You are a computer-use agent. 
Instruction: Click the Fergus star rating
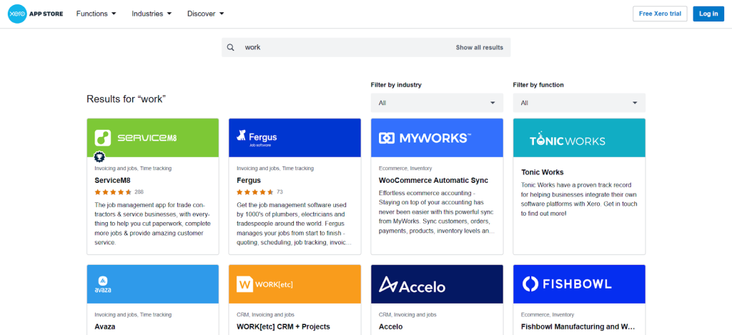(255, 191)
